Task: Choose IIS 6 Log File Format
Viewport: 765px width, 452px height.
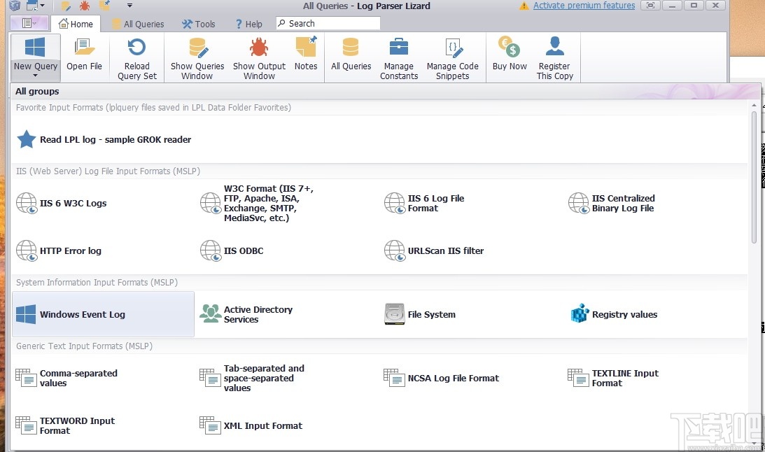Action: [x=471, y=204]
